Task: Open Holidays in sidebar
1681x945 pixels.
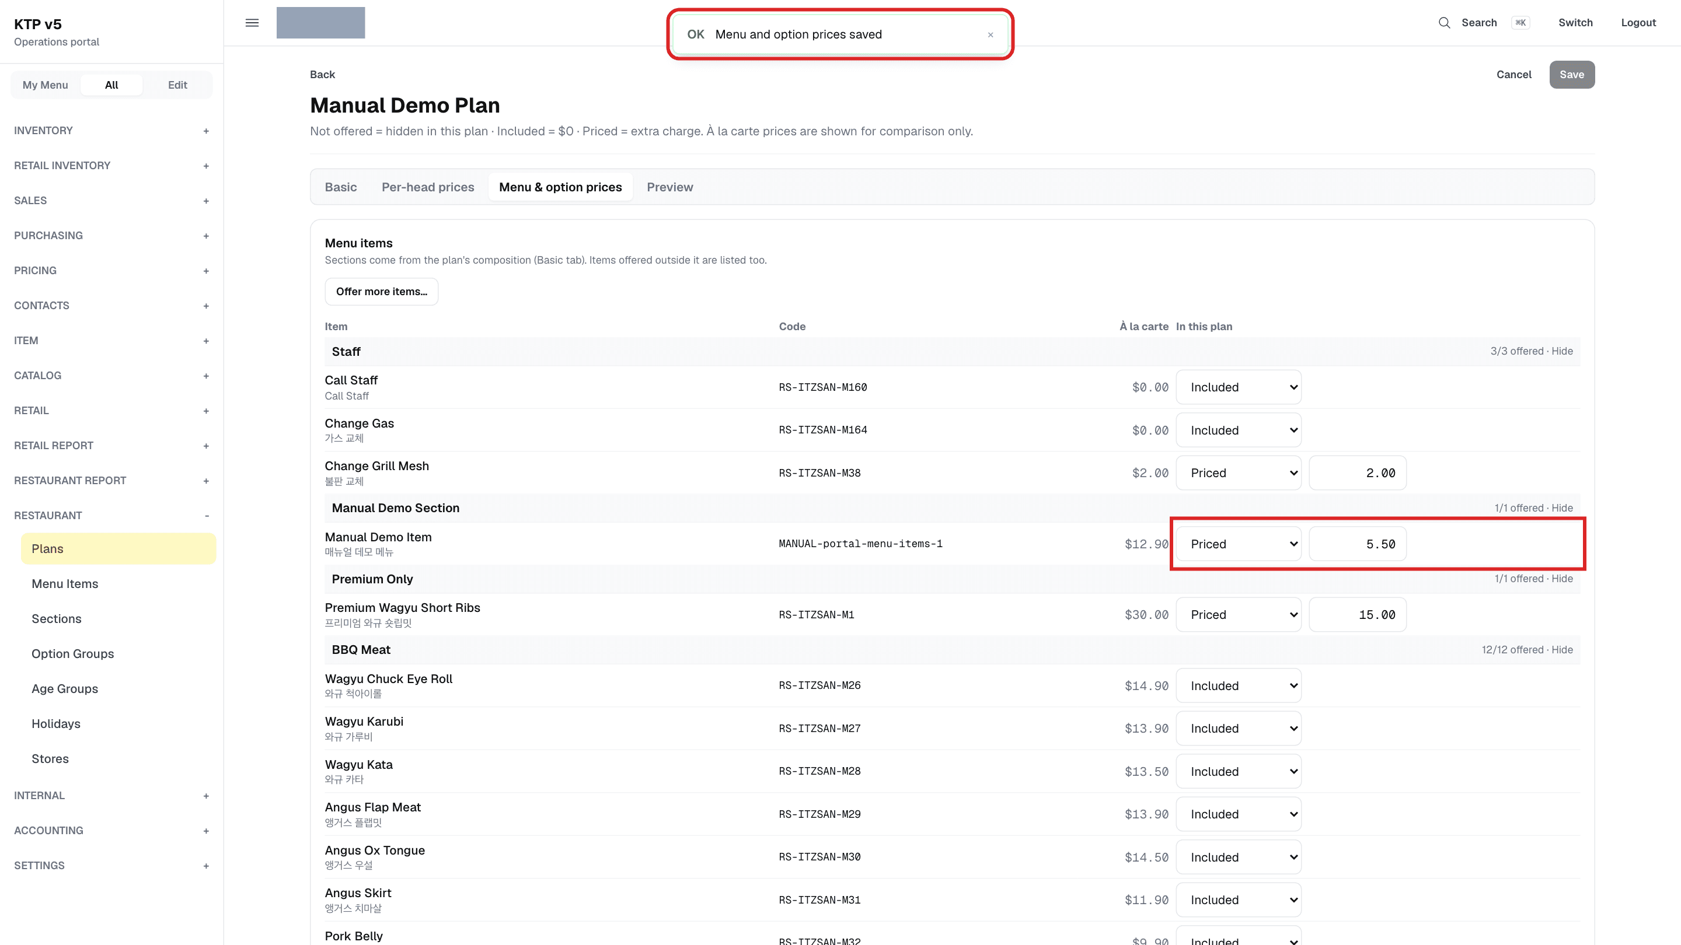Action: 118,724
